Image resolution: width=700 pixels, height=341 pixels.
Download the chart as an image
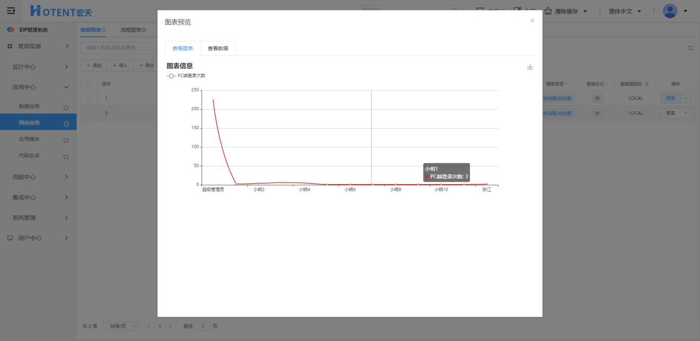point(530,67)
